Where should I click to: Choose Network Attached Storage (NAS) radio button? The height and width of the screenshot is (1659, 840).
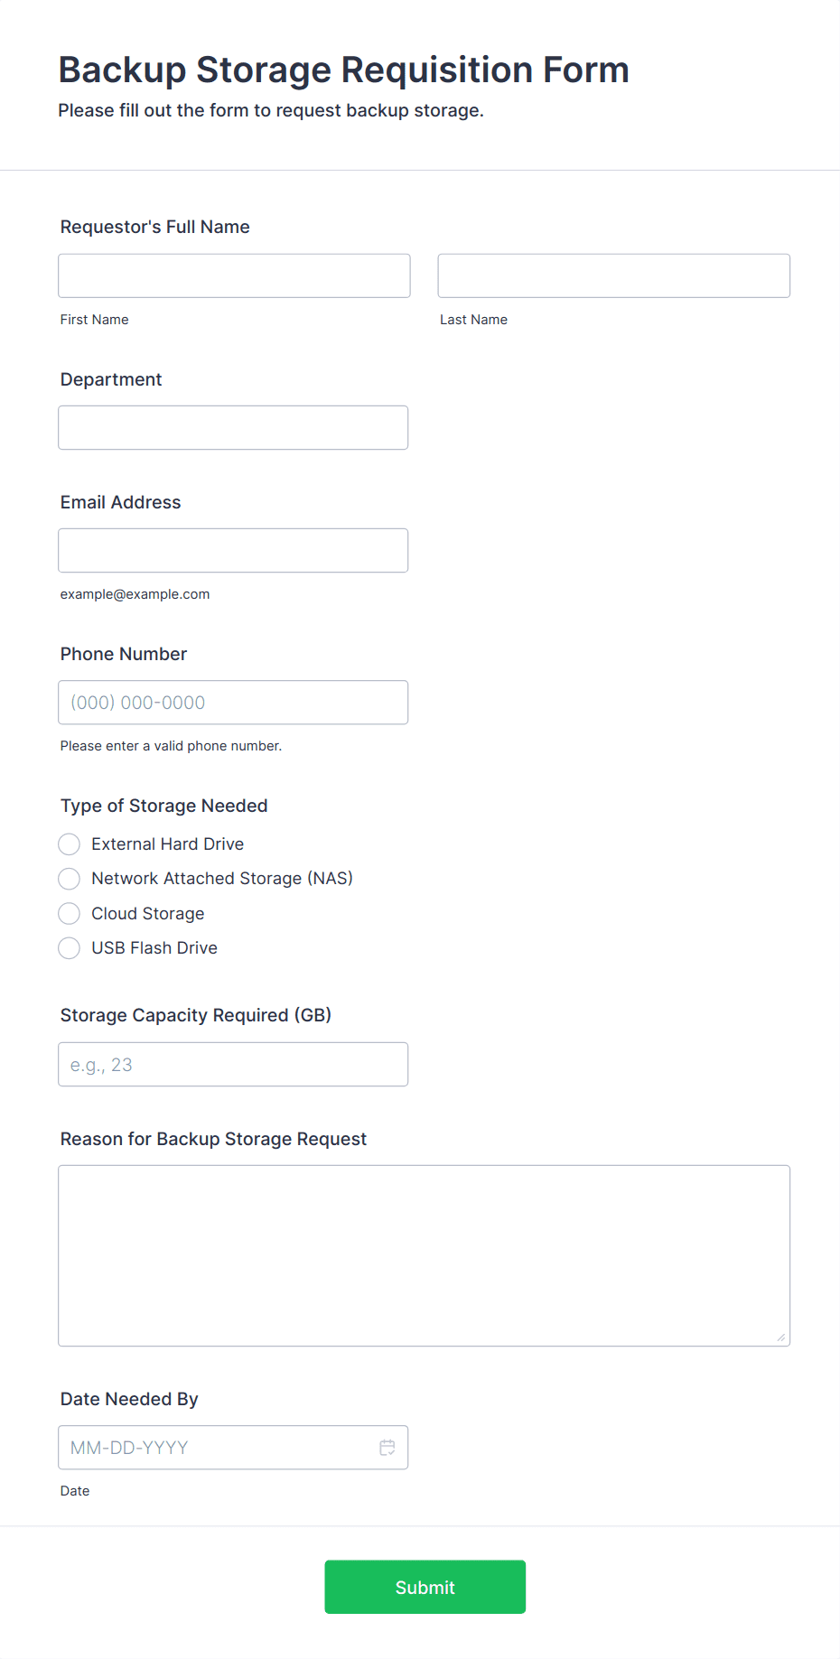tap(70, 879)
